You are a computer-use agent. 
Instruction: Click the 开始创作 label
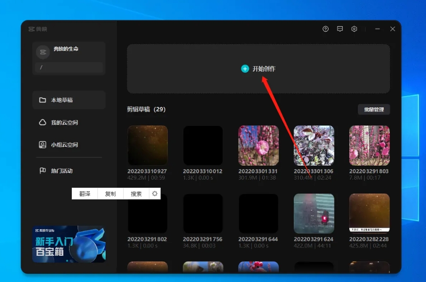tap(264, 69)
